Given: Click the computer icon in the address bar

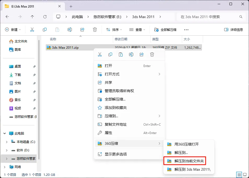Looking at the screenshot, I should tap(58, 17).
